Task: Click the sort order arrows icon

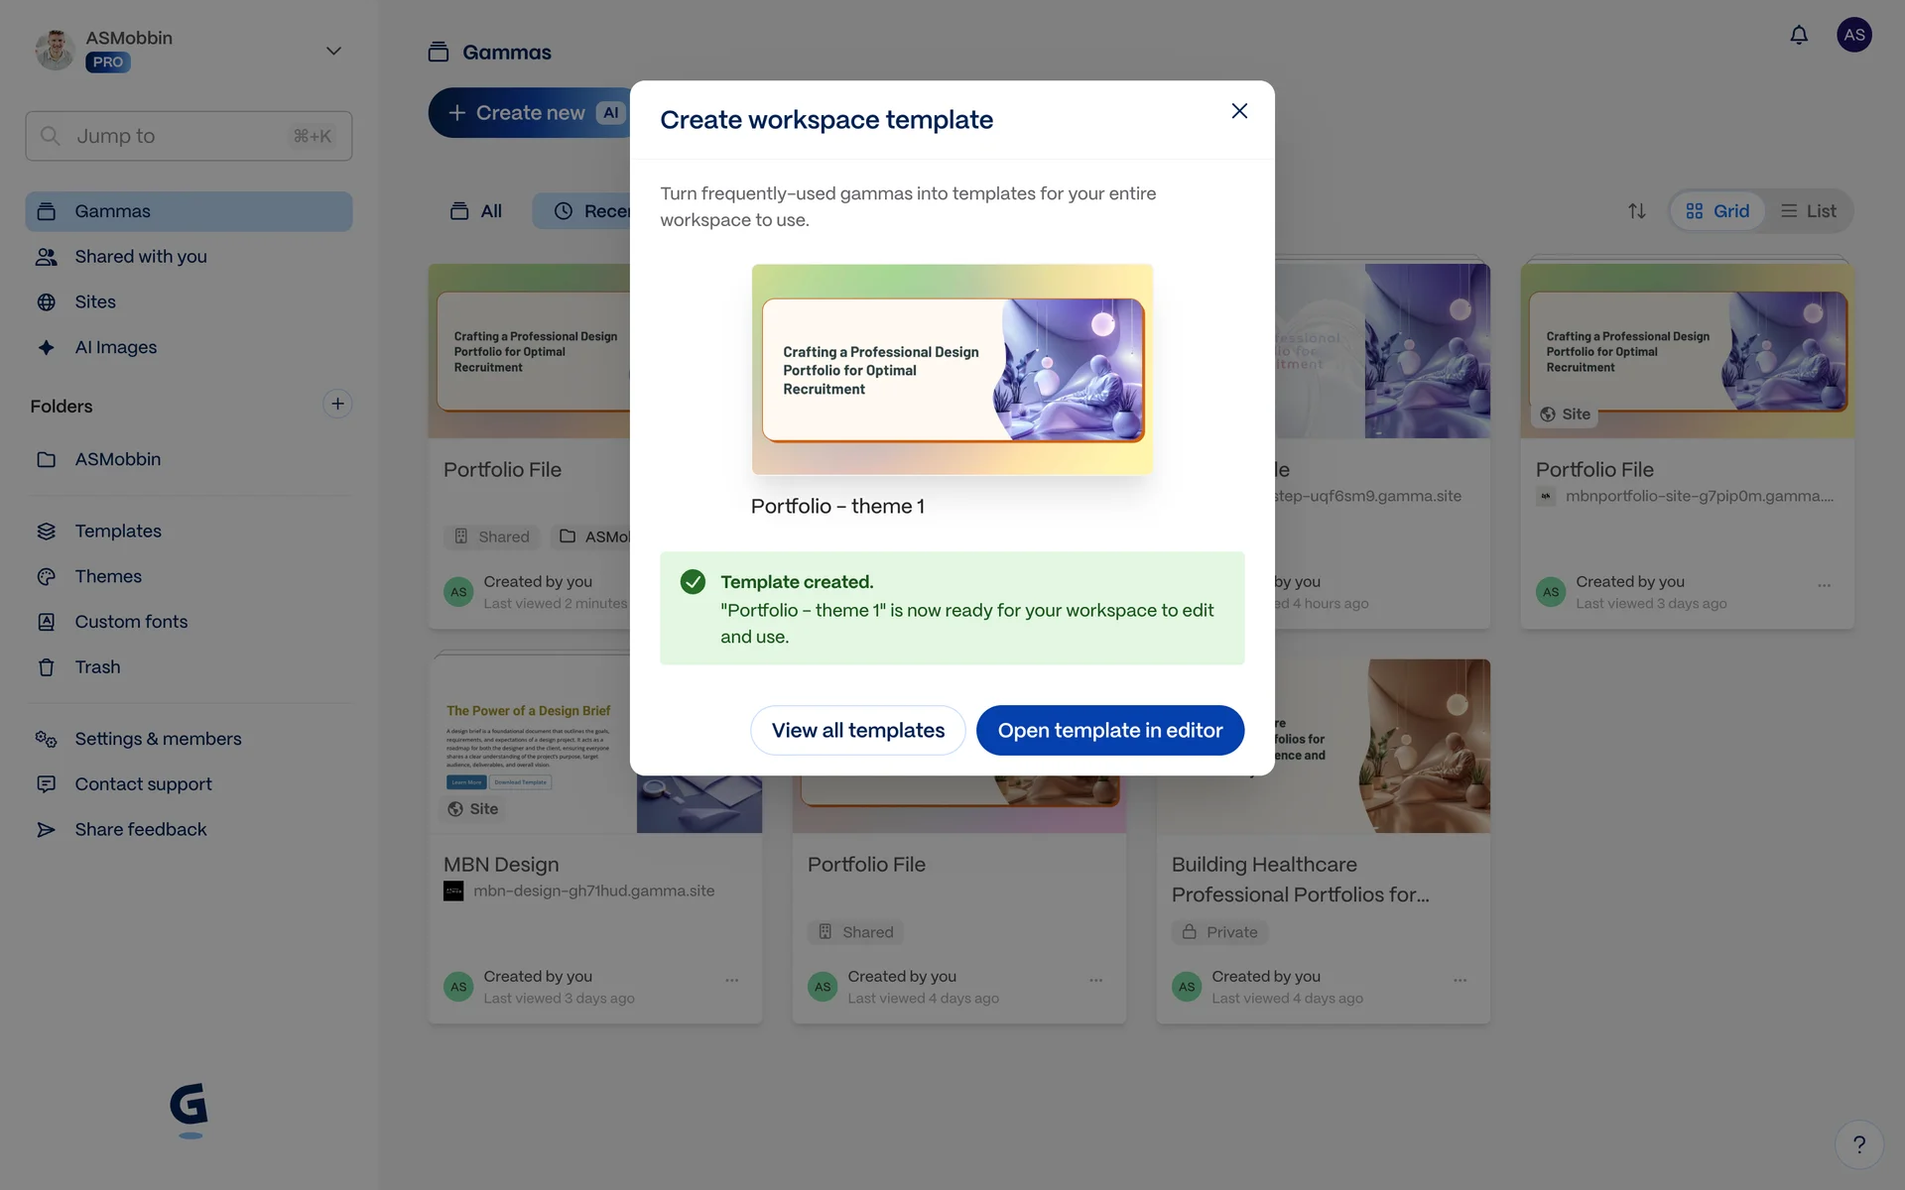Action: [x=1636, y=211]
